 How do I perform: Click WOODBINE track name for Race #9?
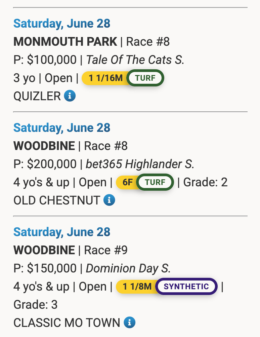44,250
